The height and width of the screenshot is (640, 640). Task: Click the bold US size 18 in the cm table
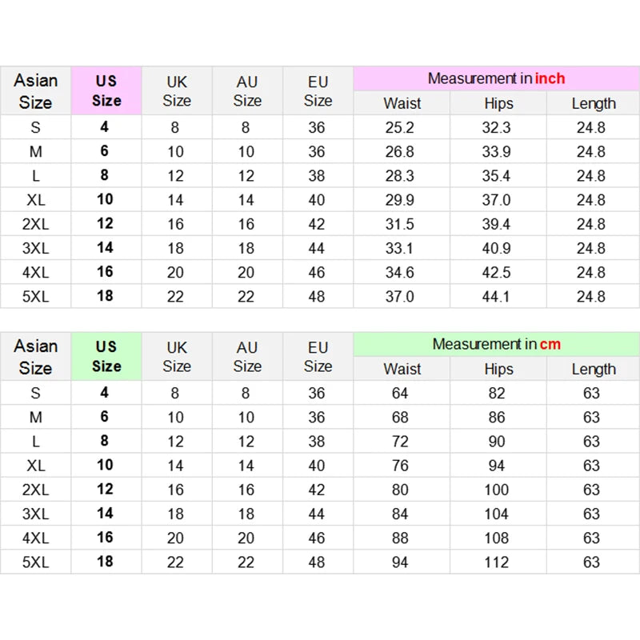pyautogui.click(x=105, y=562)
